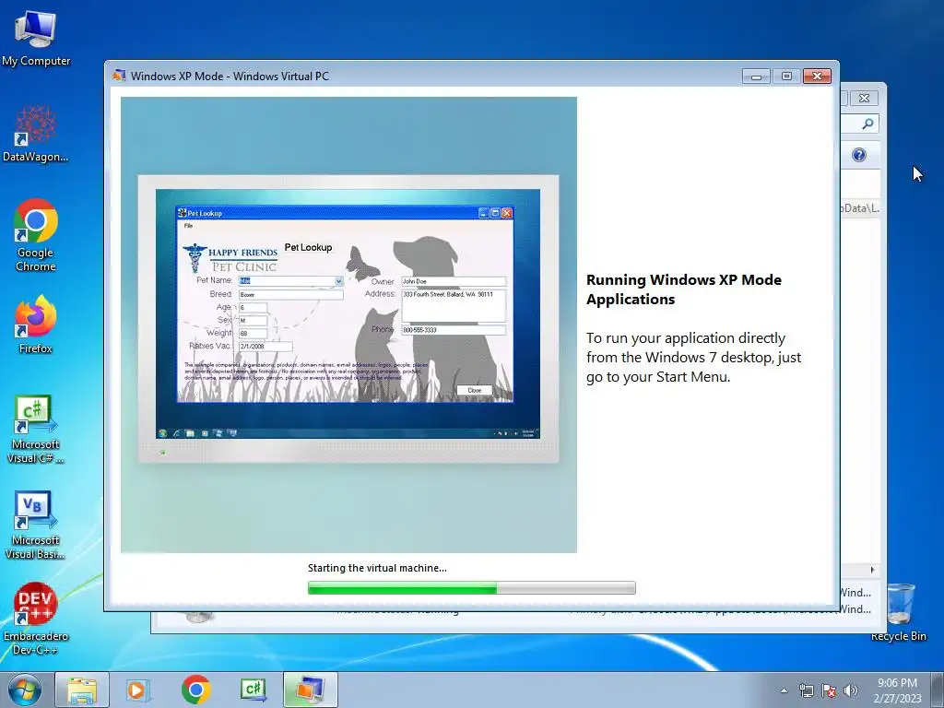This screenshot has width=944, height=708.
Task: Open Windows Media Player taskbar icon
Action: 138,690
